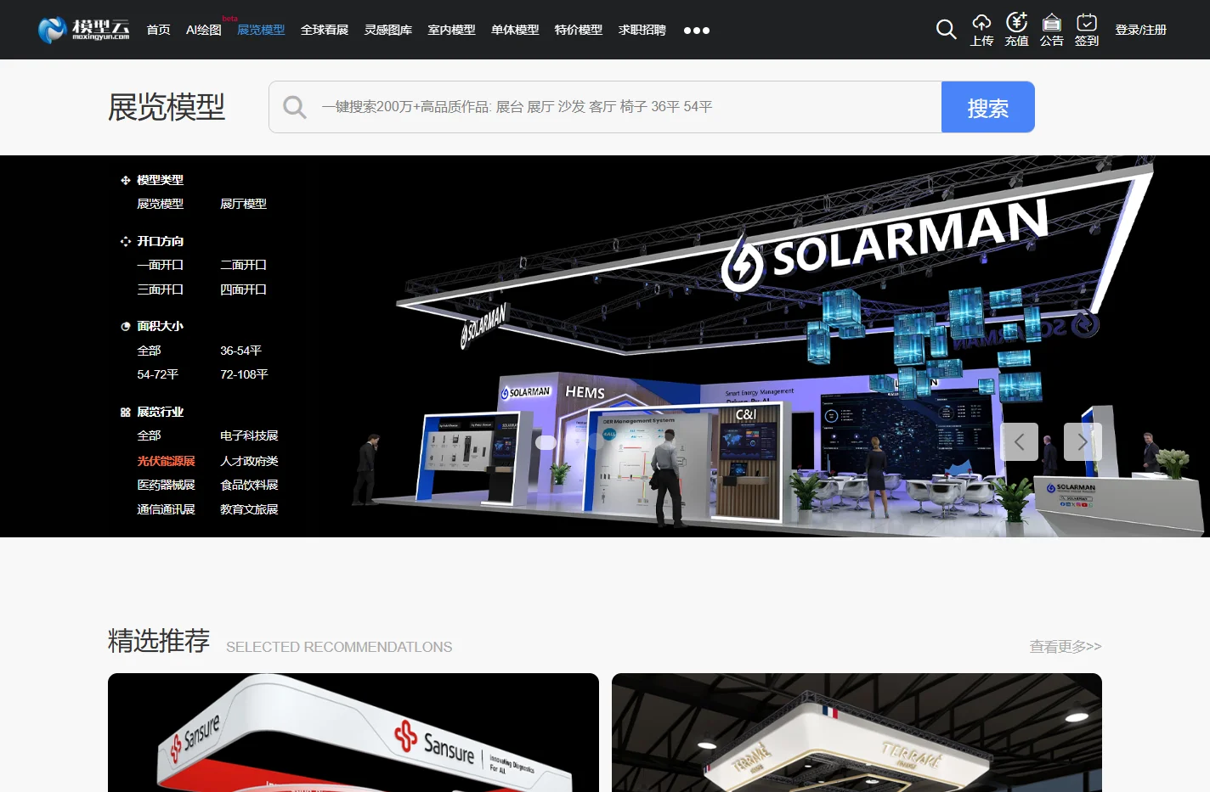Select 全部 under 展览行业
The width and height of the screenshot is (1210, 792).
pos(149,435)
